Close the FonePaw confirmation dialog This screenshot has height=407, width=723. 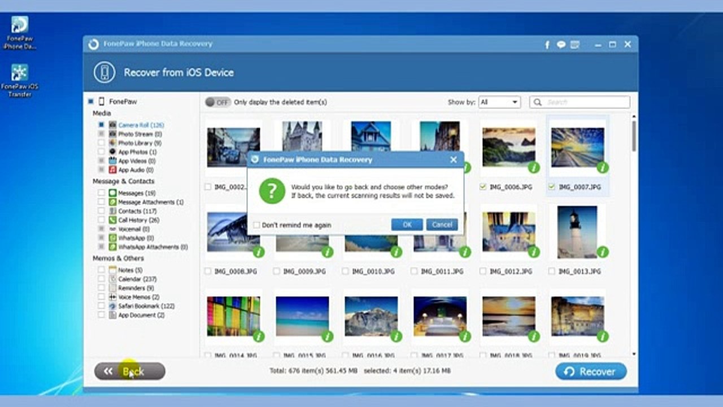(453, 160)
